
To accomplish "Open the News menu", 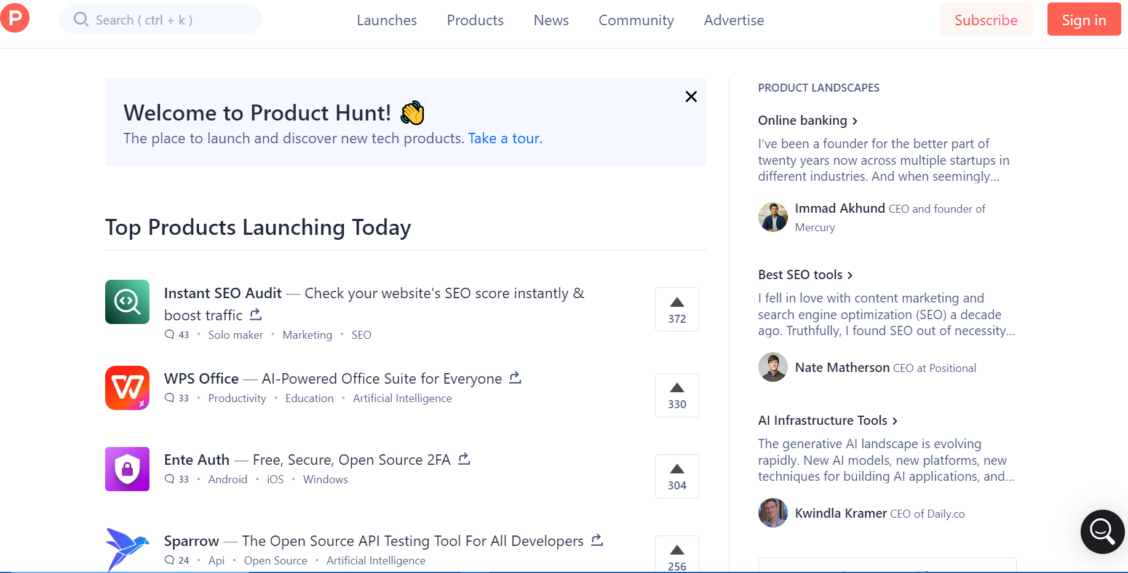I will click(551, 20).
